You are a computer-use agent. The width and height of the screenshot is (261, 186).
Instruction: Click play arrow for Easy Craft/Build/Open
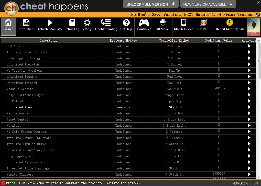(x=249, y=95)
